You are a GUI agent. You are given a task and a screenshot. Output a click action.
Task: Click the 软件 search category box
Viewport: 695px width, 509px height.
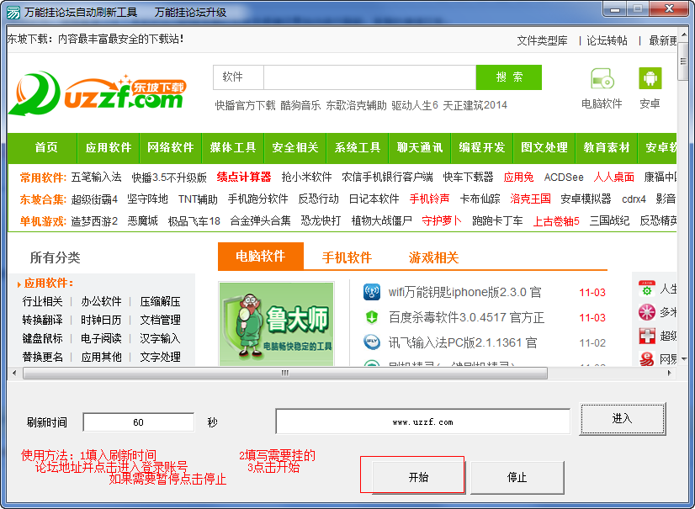238,77
